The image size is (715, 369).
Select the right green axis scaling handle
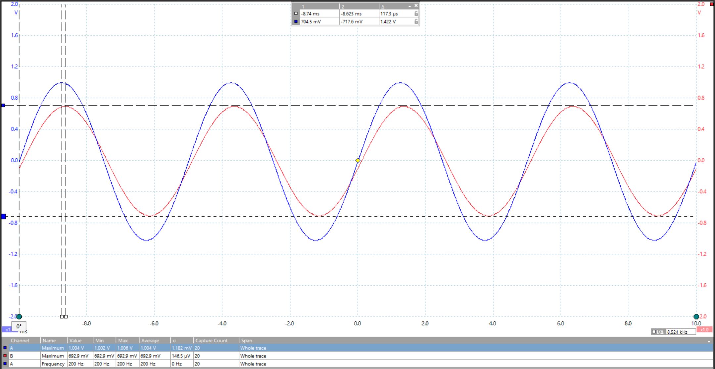click(696, 317)
